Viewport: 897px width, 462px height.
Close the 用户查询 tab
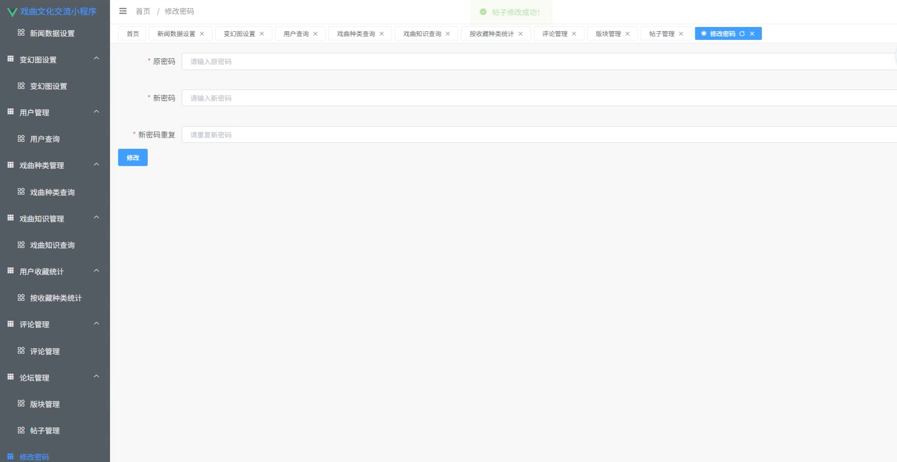coord(315,33)
